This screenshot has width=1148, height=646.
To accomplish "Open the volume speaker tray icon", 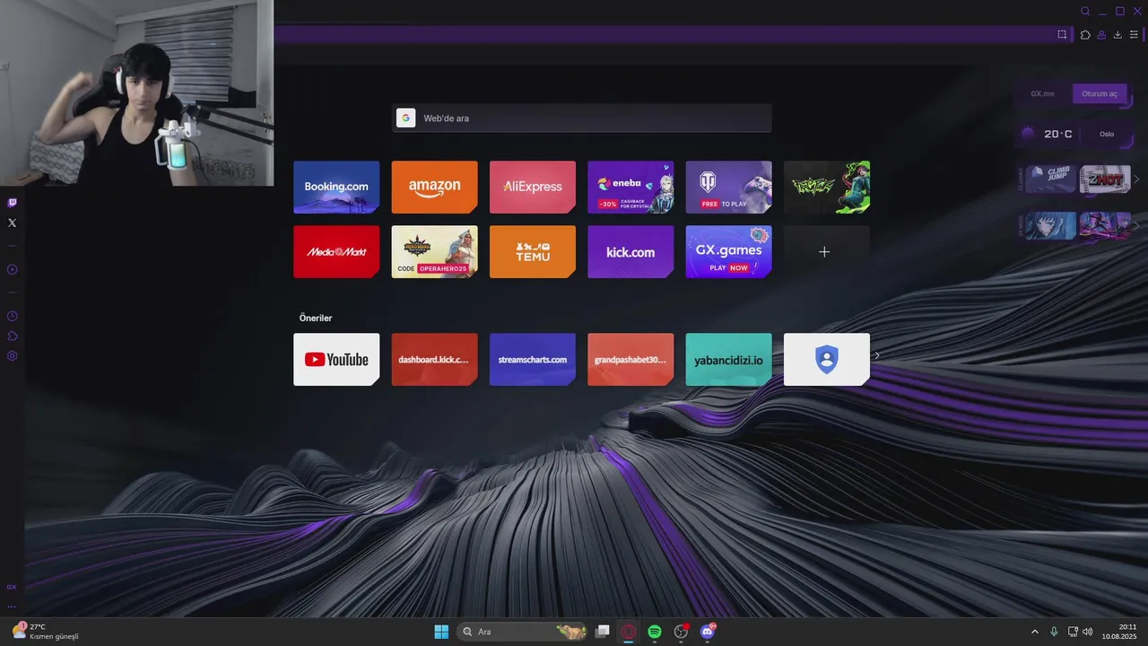I will pyautogui.click(x=1087, y=632).
